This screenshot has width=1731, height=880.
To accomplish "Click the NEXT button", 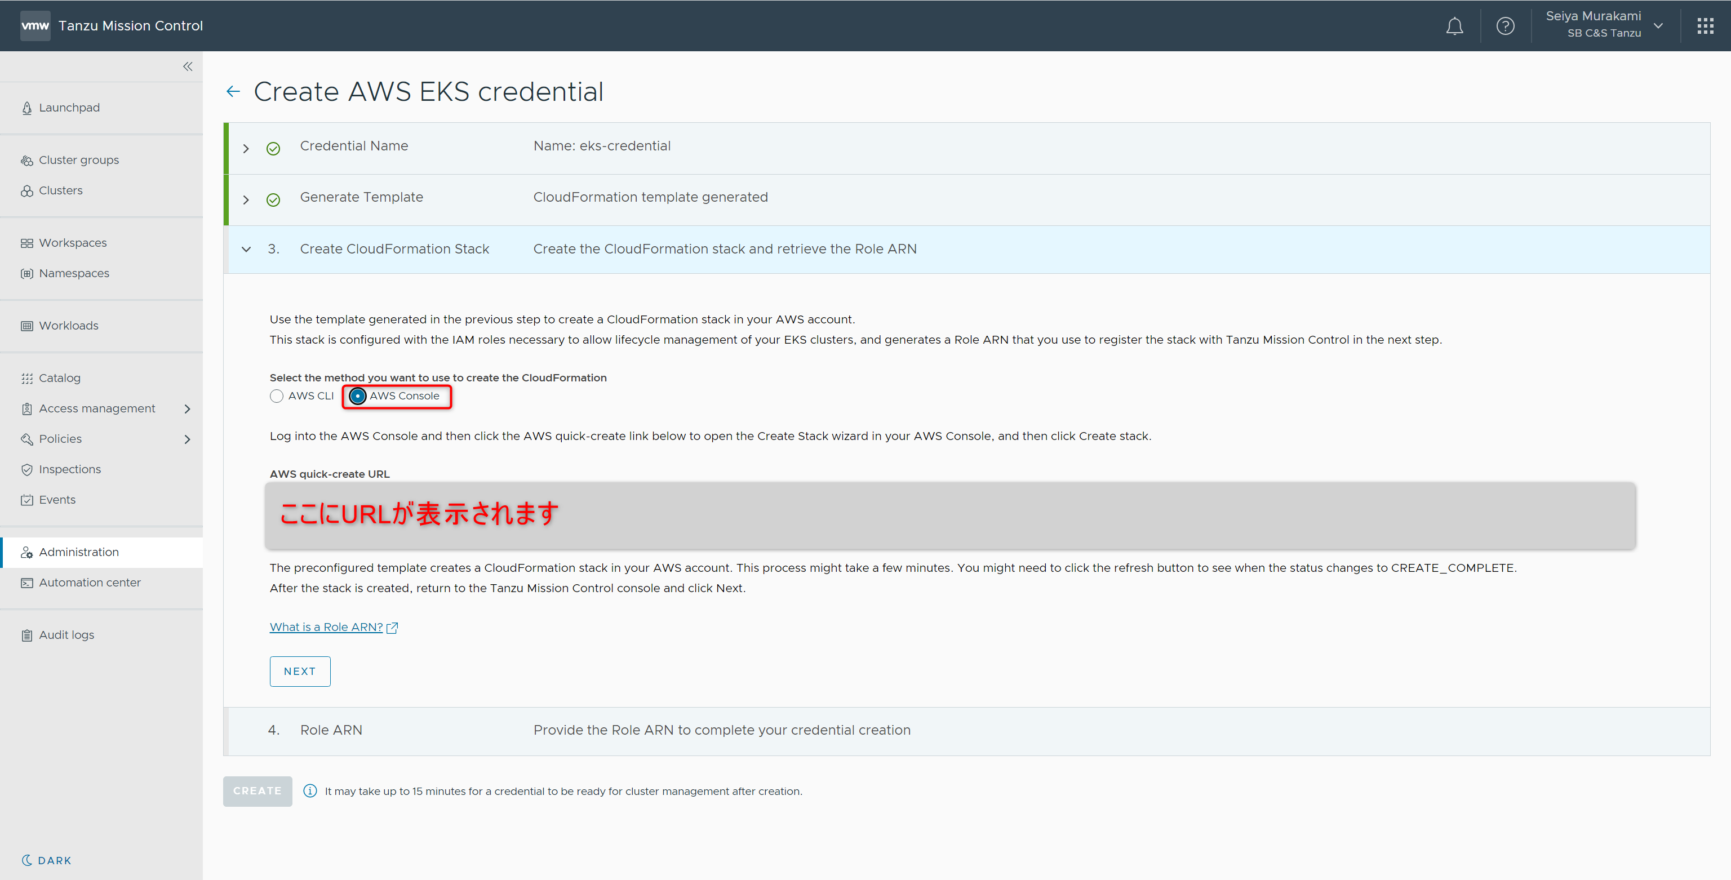I will point(300,671).
